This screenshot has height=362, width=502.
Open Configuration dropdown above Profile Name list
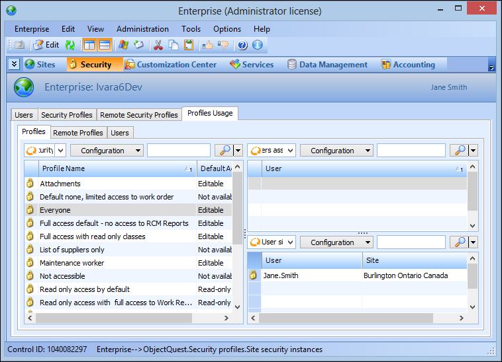[x=107, y=151]
